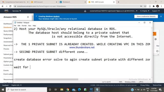Click the Windows taskbar search box
164x92 pixels.
[26, 90]
